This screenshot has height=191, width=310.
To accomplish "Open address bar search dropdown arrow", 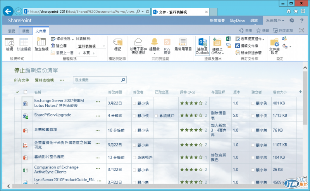I will [x=143, y=12].
